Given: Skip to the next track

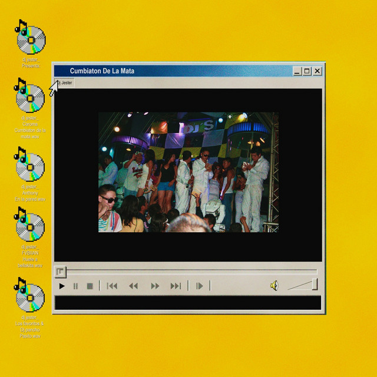Looking at the screenshot, I should point(176,286).
